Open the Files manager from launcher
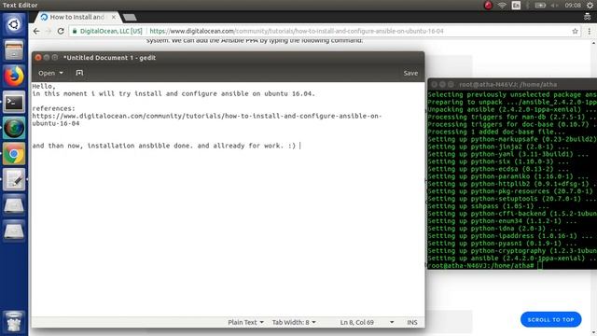This screenshot has height=336, width=597. click(x=14, y=50)
